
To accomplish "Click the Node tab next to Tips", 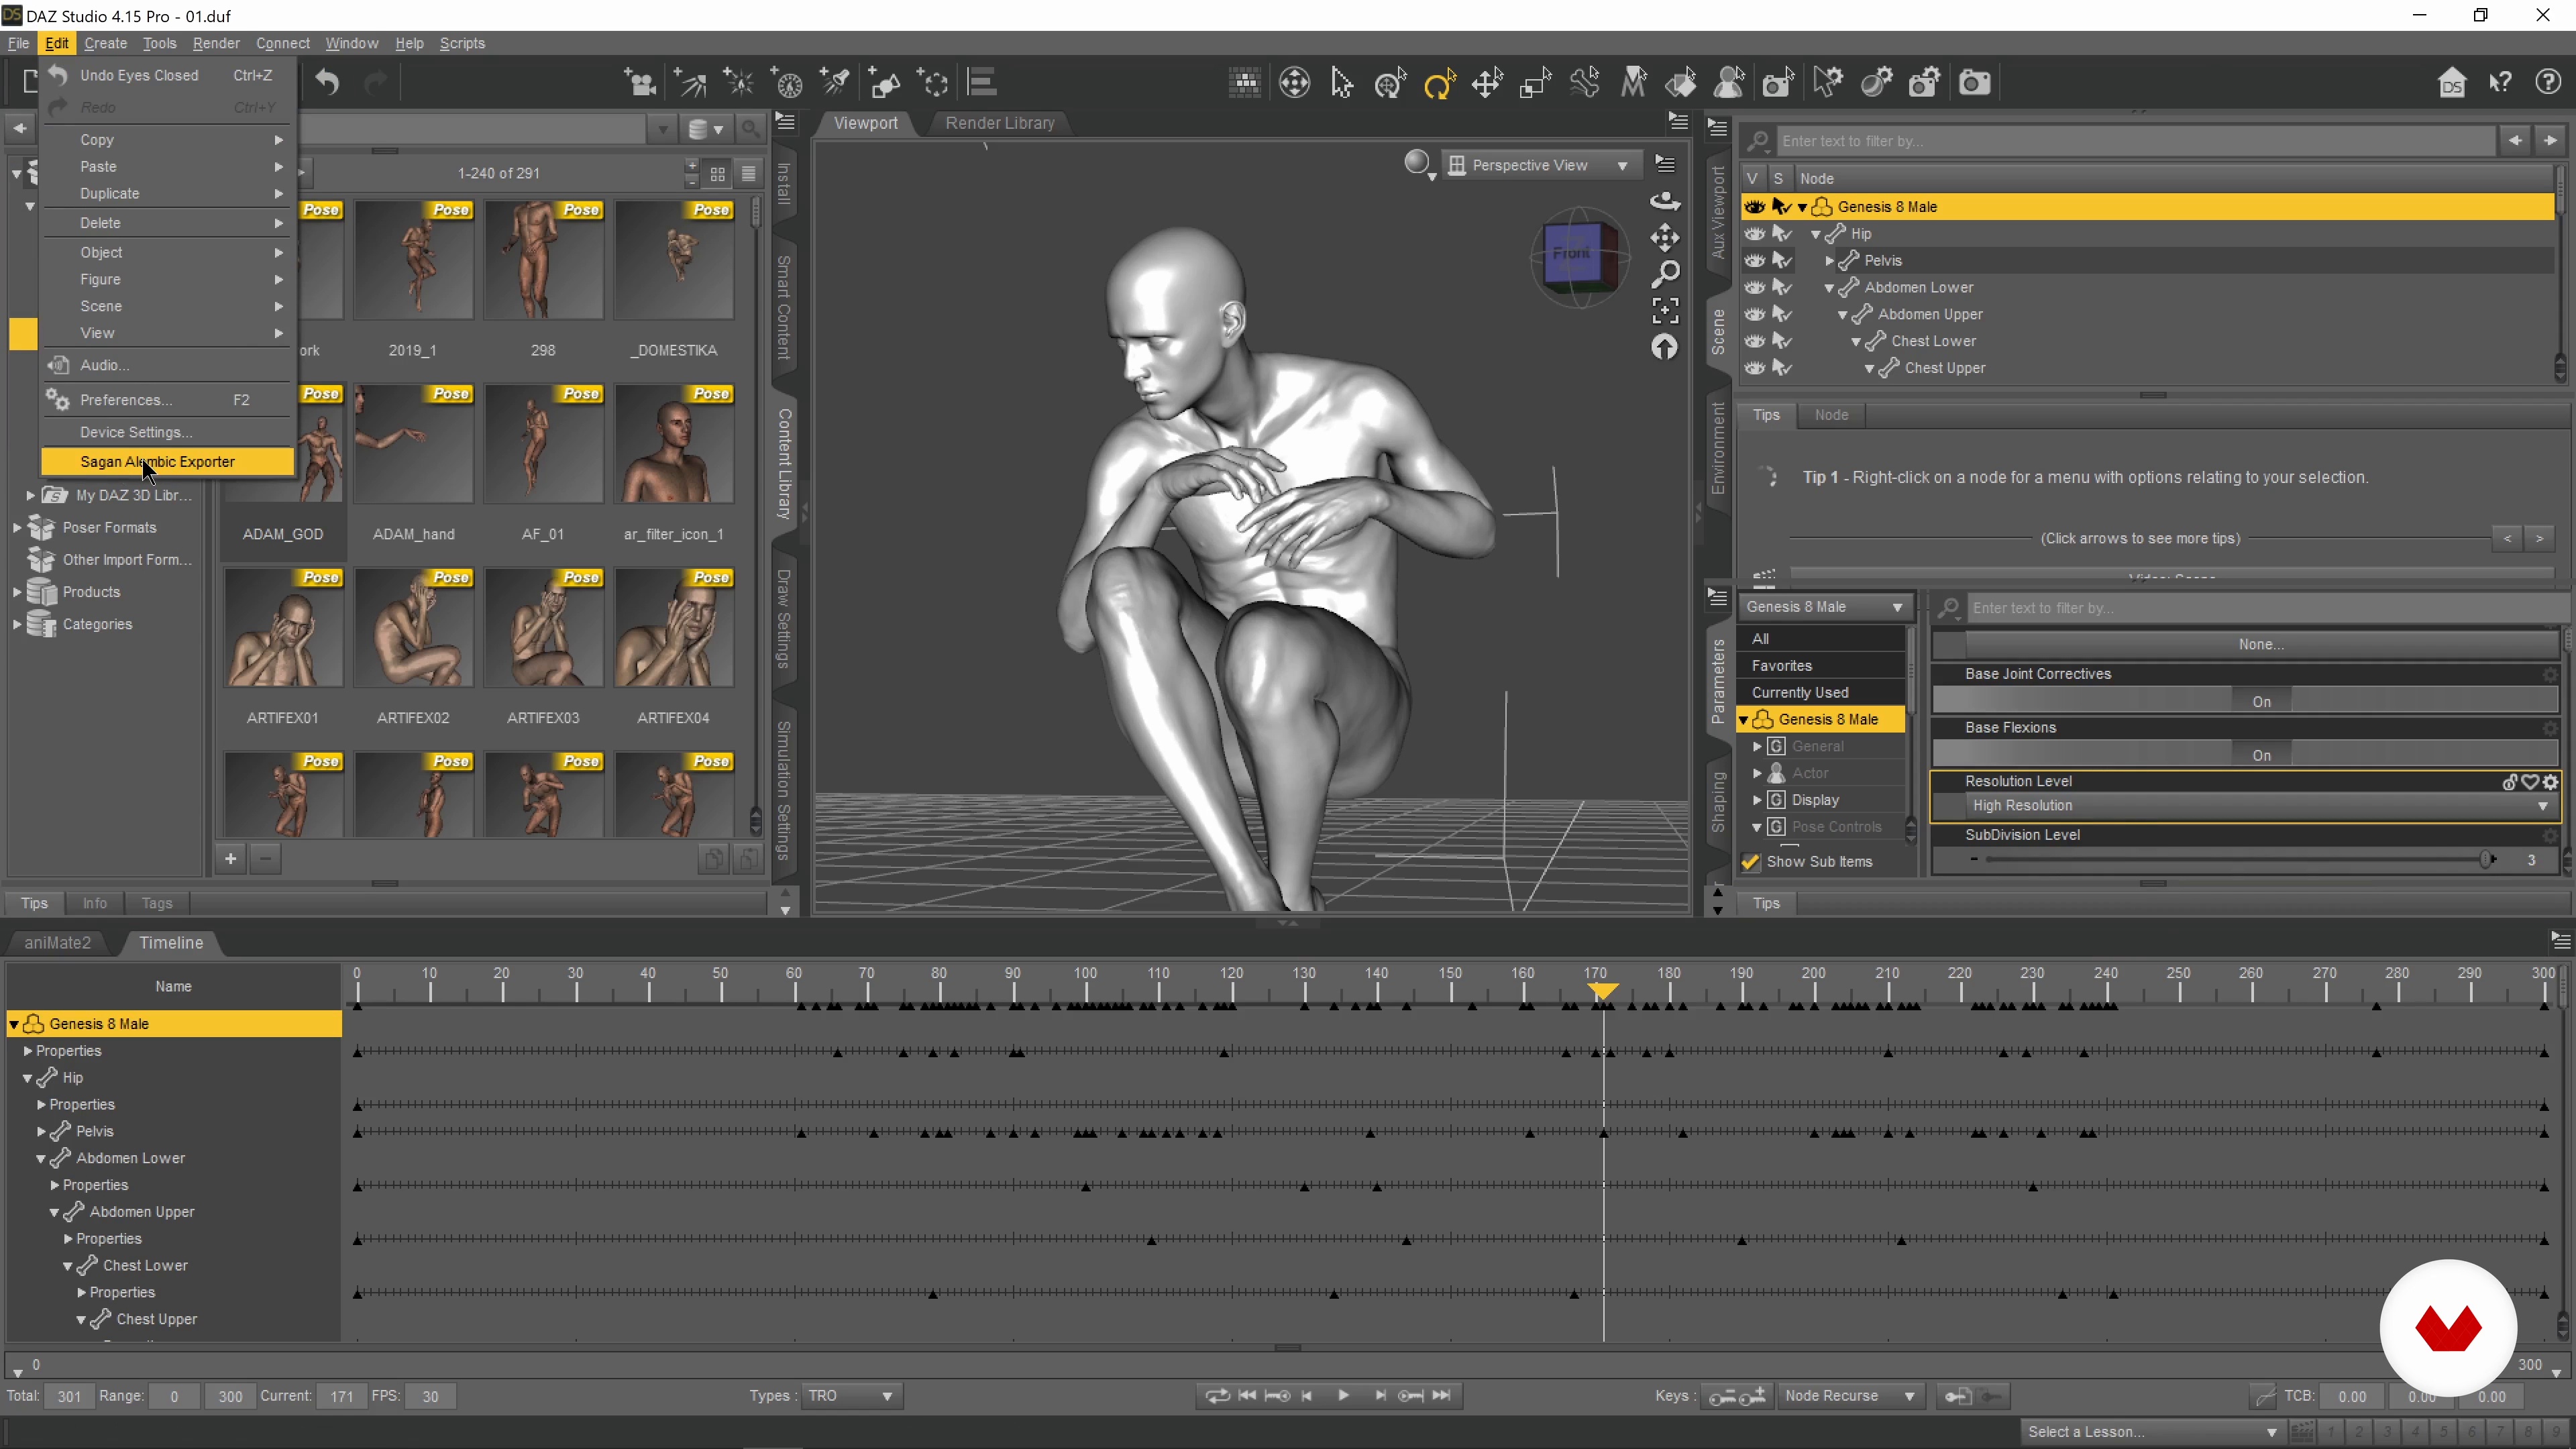I will click(x=1831, y=415).
